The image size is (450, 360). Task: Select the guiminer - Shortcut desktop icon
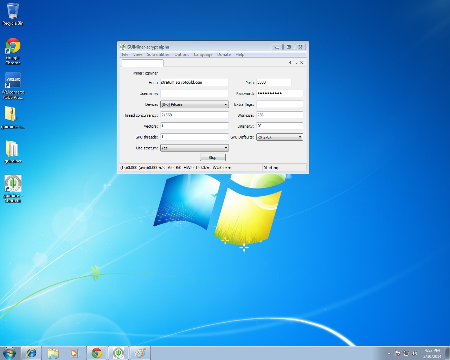pos(13,189)
